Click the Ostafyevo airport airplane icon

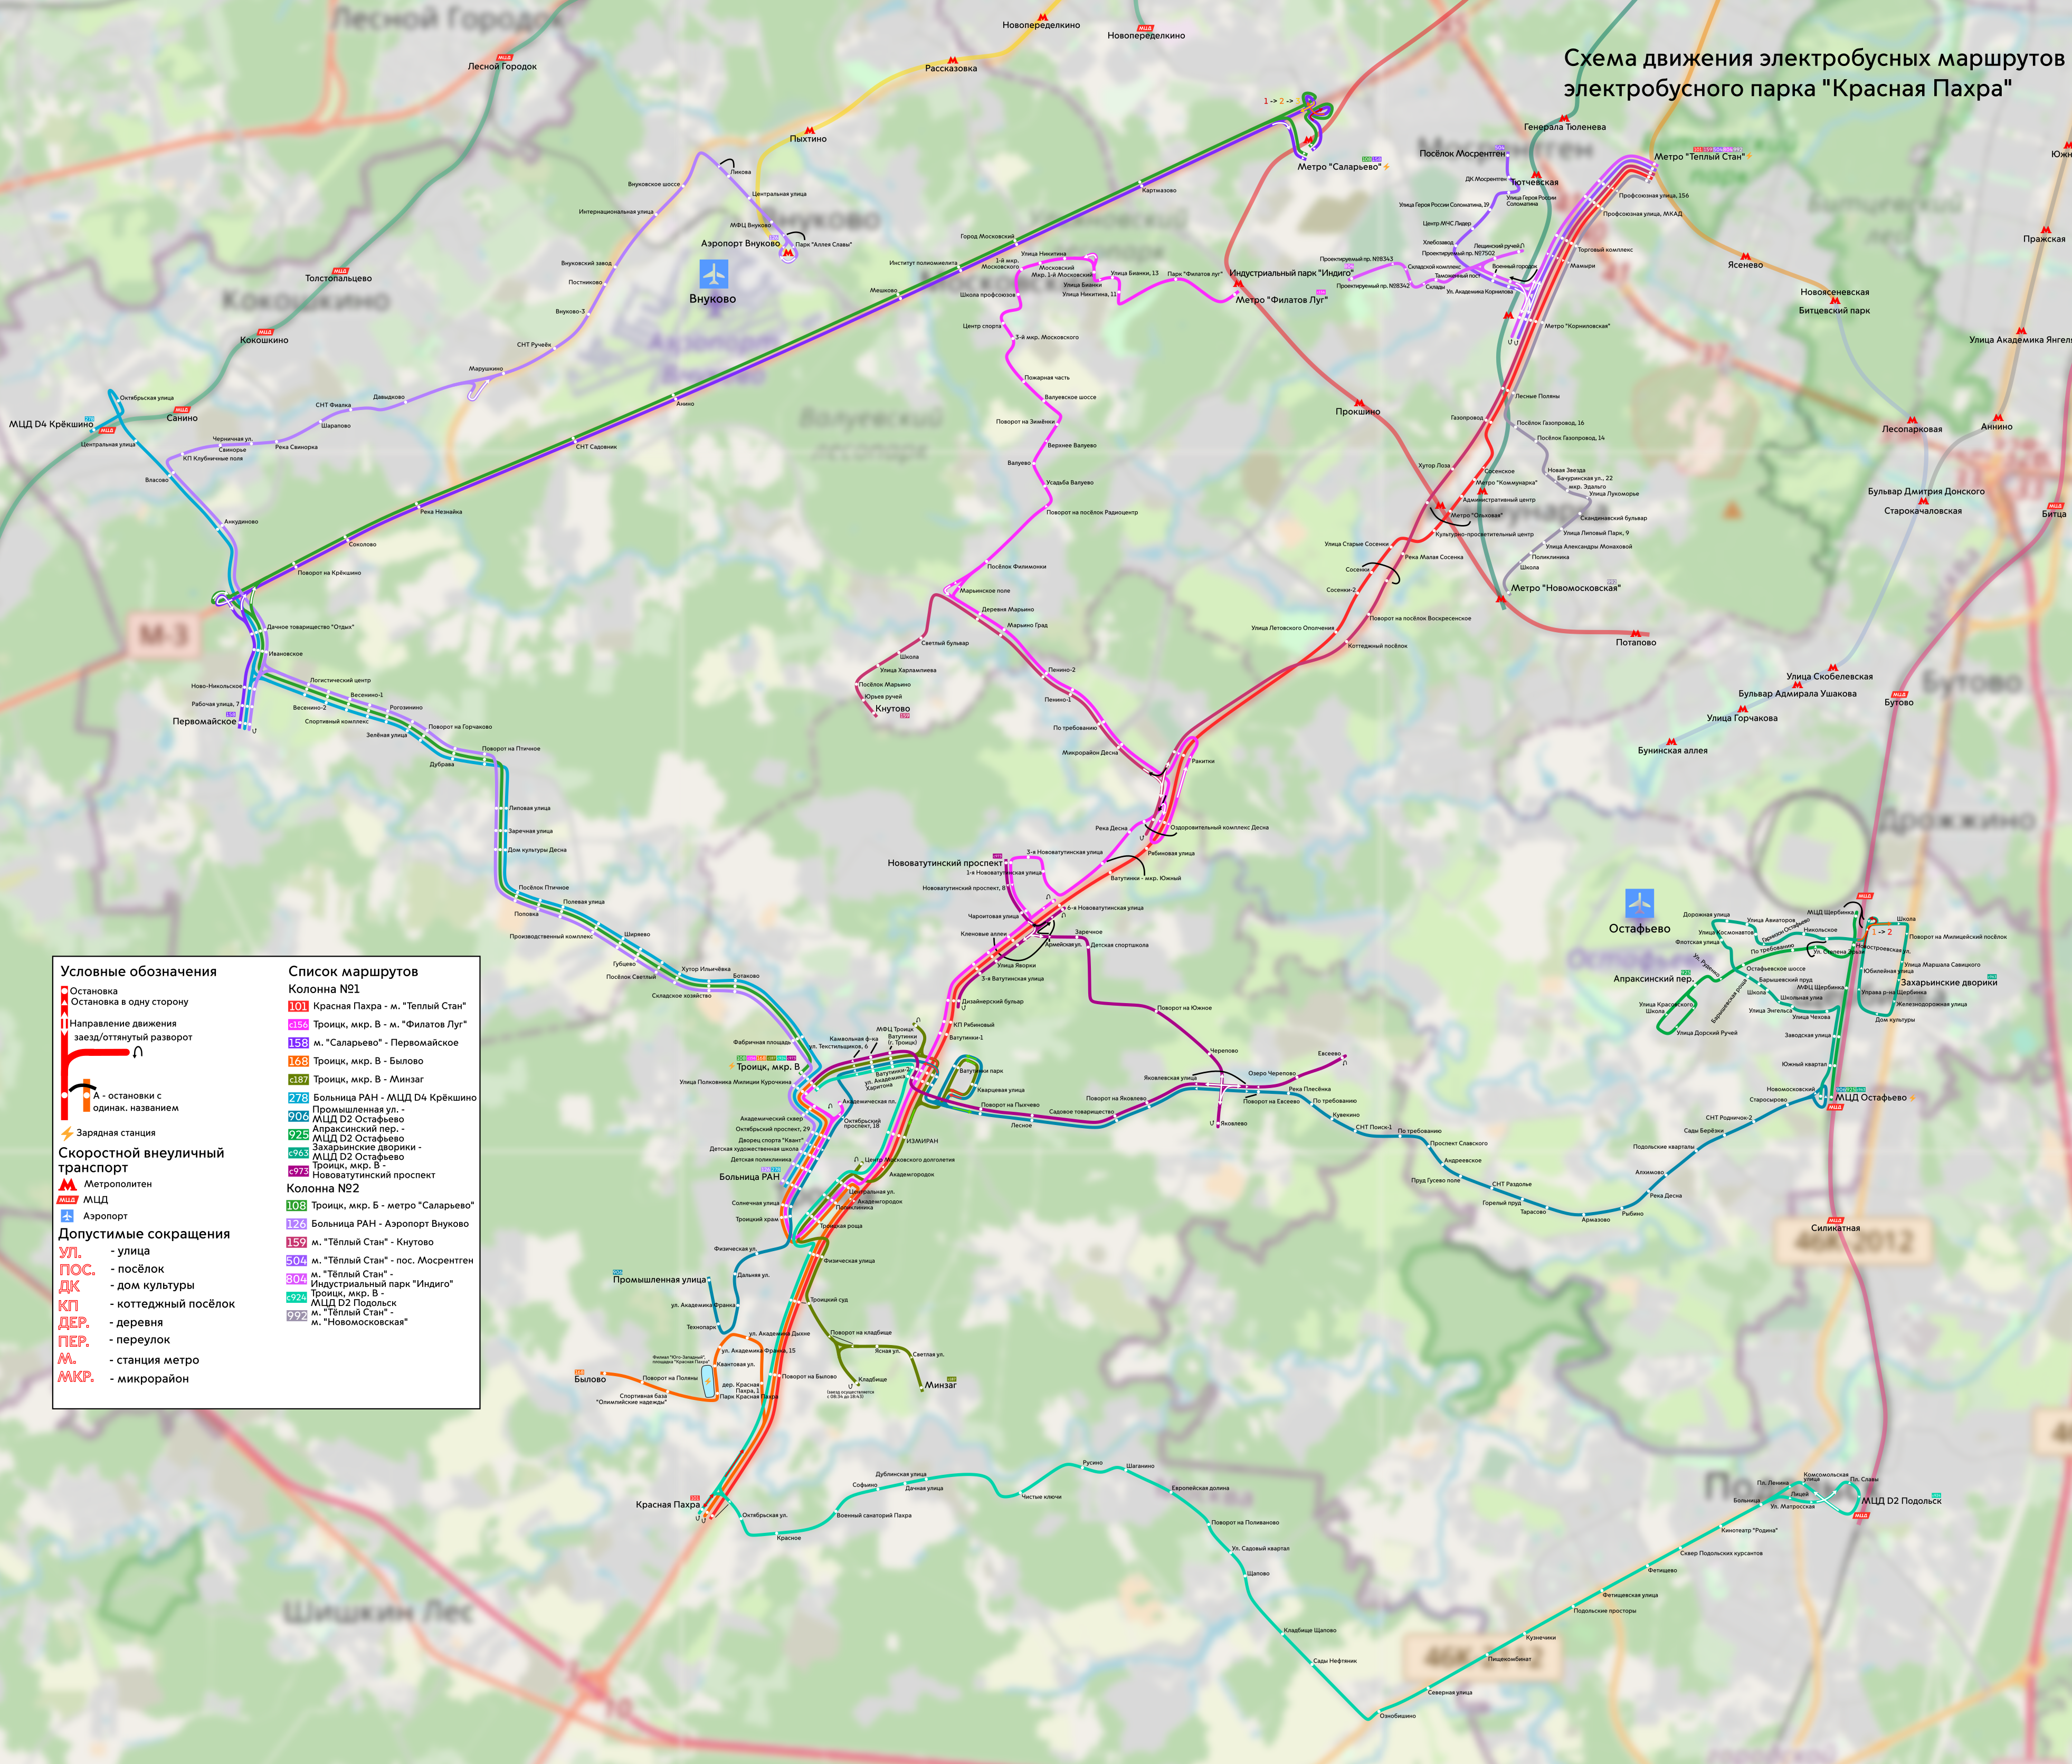(x=1639, y=903)
